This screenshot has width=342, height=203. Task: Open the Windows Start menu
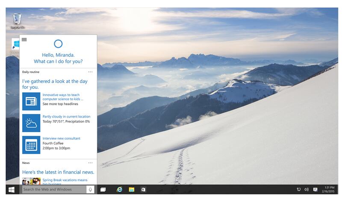click(x=12, y=189)
